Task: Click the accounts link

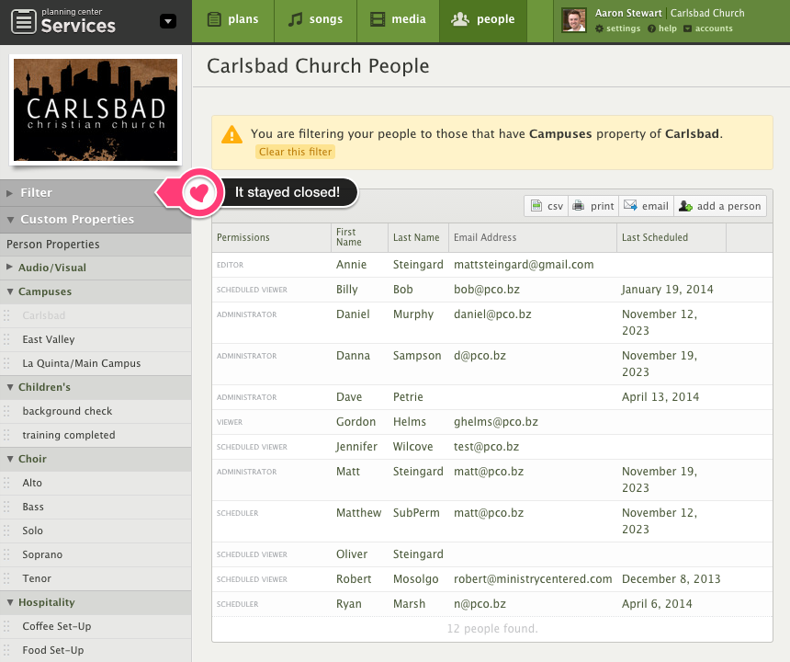Action: tap(708, 29)
